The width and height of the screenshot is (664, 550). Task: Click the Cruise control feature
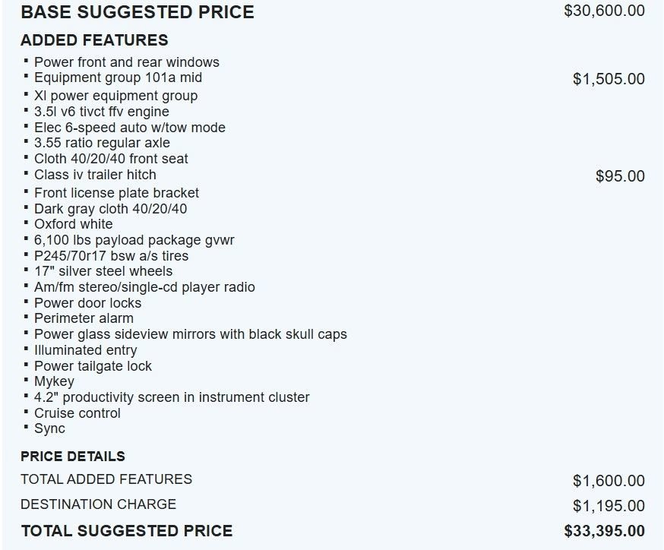coord(77,413)
